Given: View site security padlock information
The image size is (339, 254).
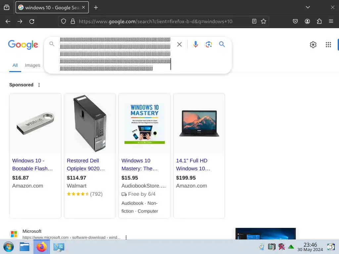Looking at the screenshot, I should tap(73, 21).
